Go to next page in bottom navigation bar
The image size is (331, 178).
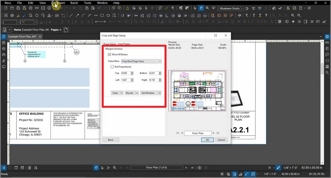(186, 168)
